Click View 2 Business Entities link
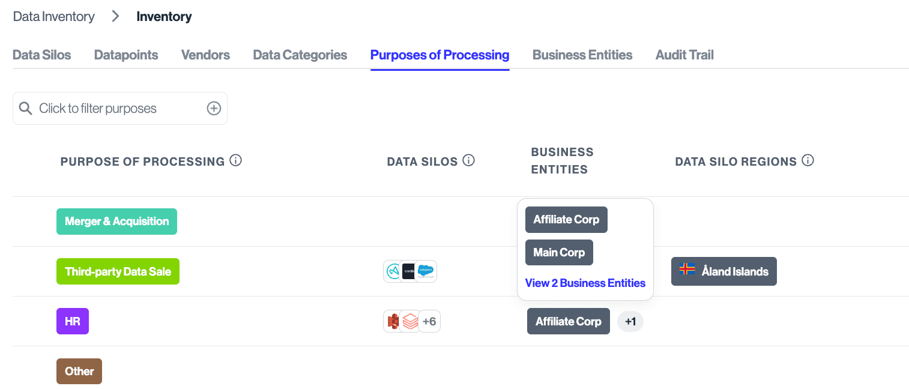909x389 pixels. pos(585,283)
